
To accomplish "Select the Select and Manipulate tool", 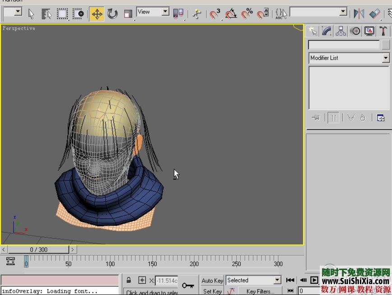I will pyautogui.click(x=197, y=14).
